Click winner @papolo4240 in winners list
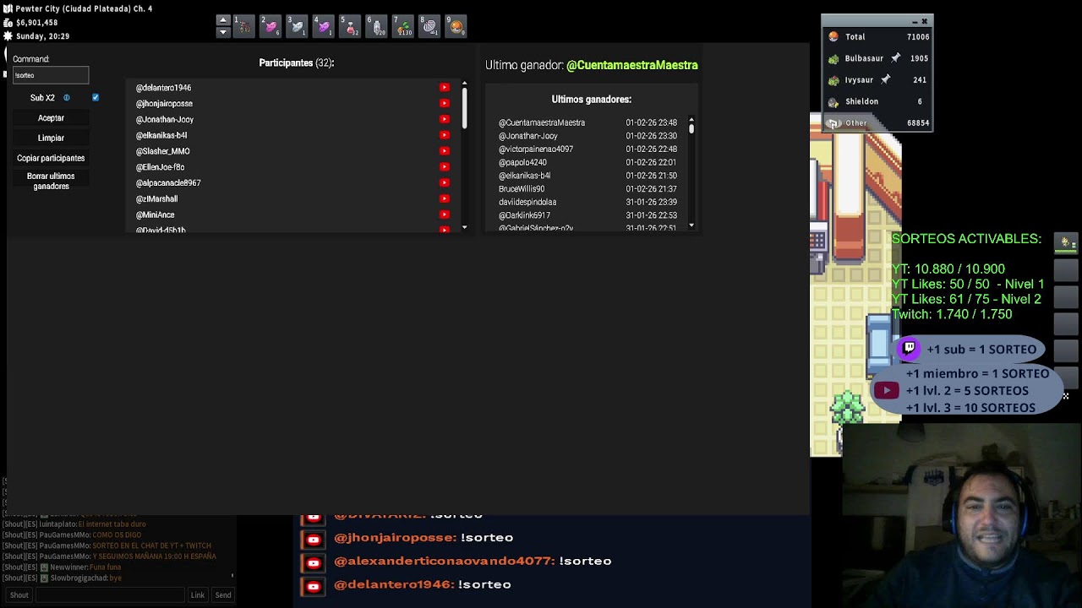 (x=522, y=162)
